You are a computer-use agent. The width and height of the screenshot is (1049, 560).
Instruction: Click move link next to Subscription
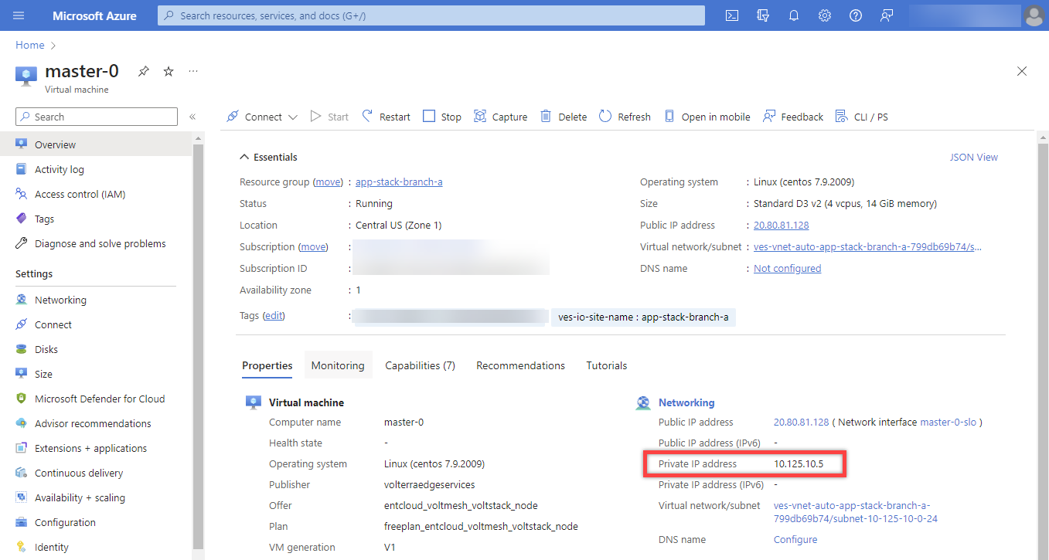313,247
